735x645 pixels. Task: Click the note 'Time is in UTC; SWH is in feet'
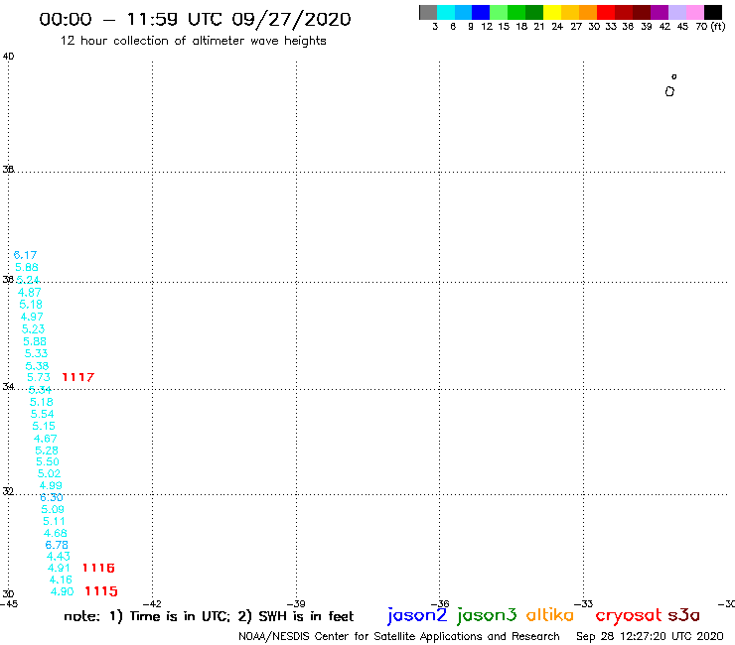209,616
